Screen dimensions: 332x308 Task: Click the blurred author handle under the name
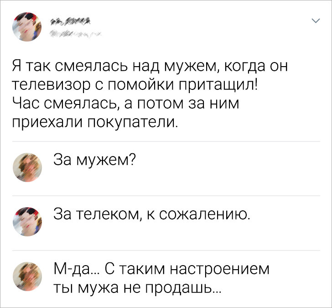(74, 33)
